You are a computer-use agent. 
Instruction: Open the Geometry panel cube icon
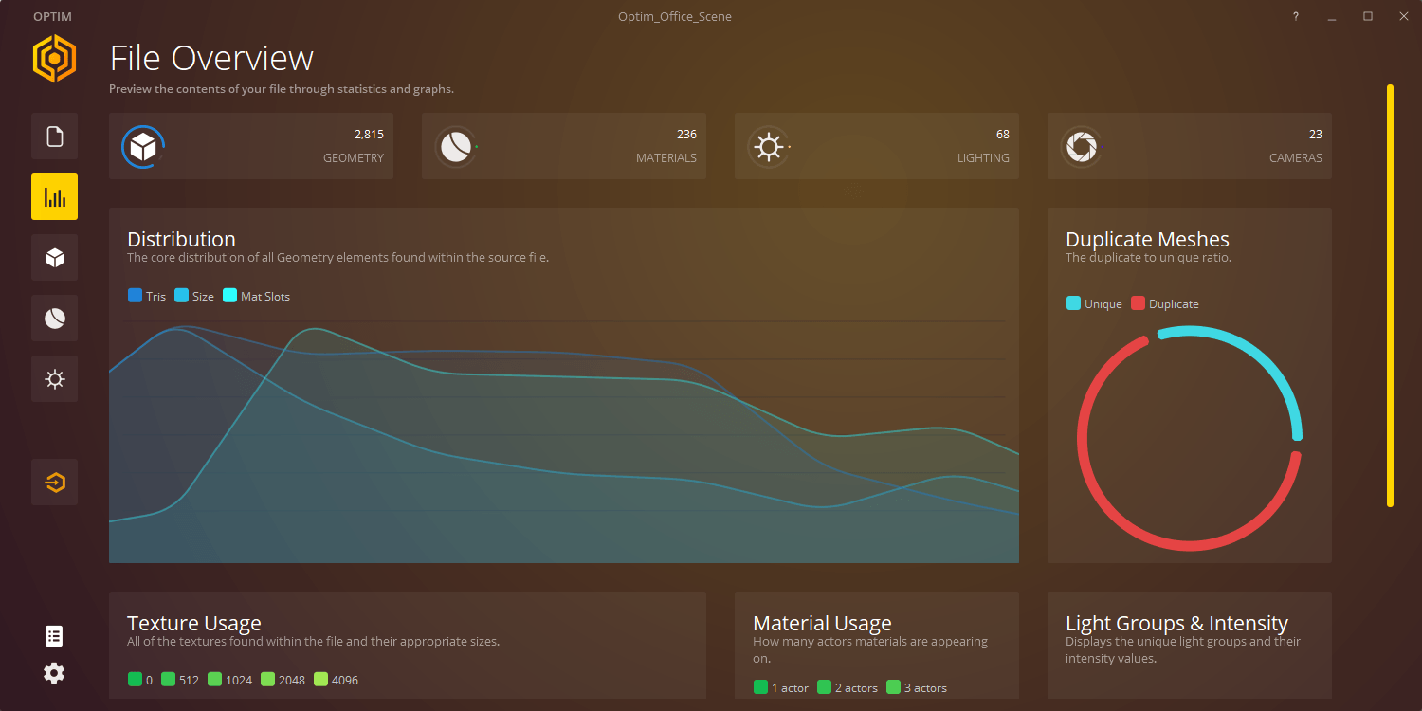54,257
